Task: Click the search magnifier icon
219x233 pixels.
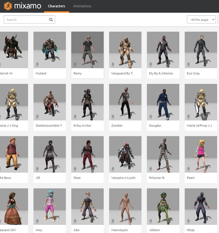Action: [x=51, y=19]
